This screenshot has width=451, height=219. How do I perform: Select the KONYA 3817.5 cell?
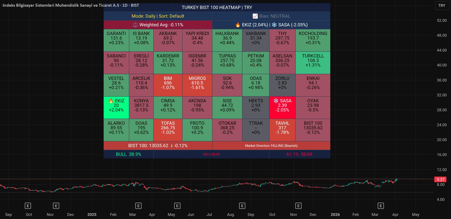(x=141, y=108)
